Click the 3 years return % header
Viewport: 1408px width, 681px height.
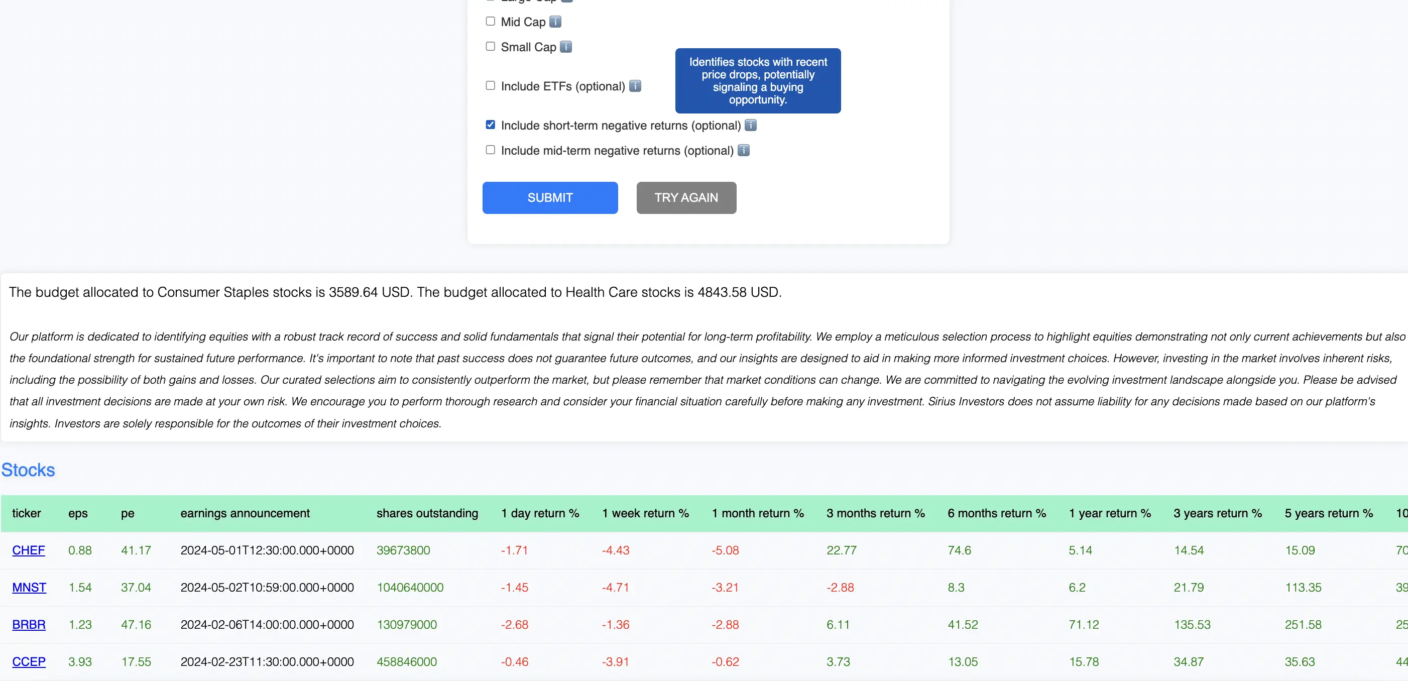(1218, 513)
